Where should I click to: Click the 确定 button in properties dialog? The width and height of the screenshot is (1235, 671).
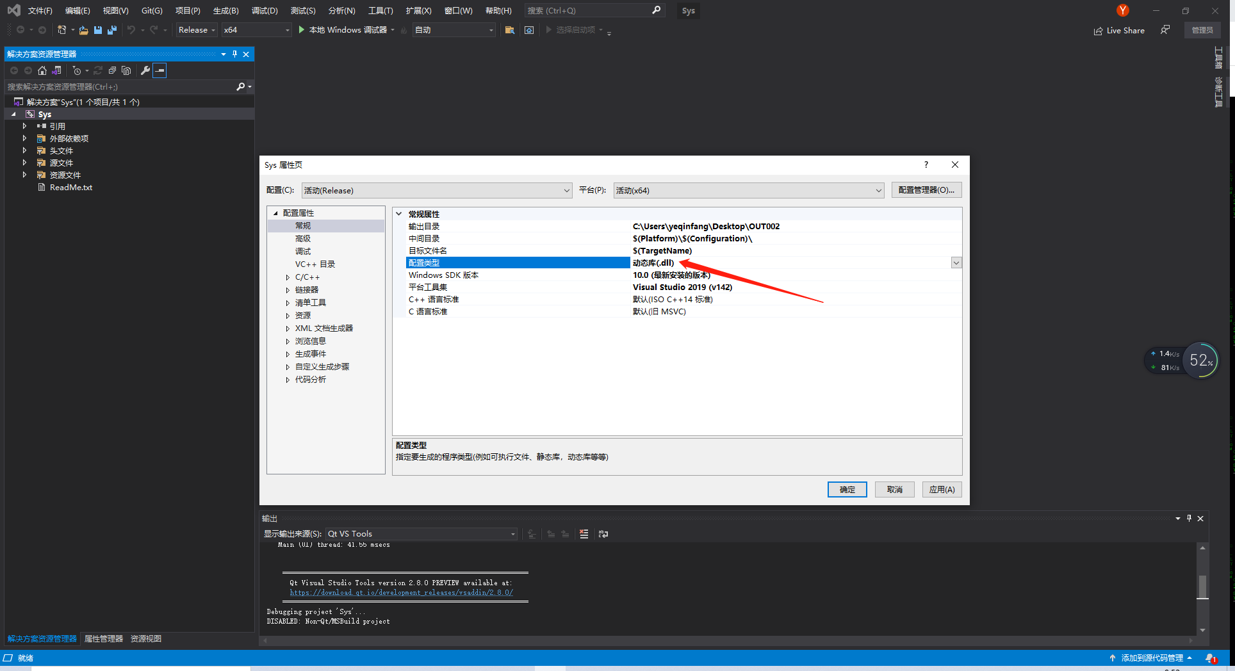pos(847,489)
